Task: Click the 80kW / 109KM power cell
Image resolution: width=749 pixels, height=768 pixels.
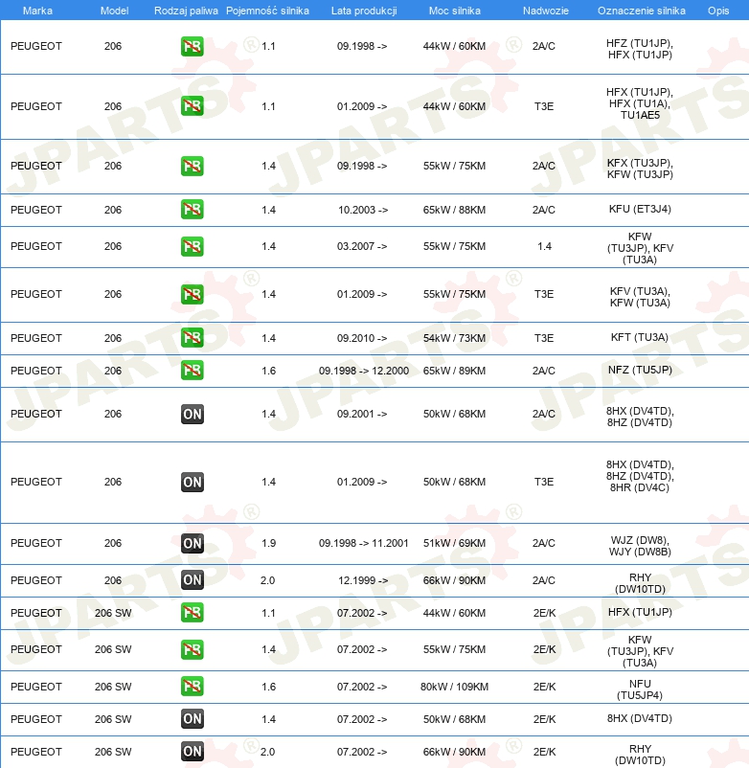Action: 455,687
